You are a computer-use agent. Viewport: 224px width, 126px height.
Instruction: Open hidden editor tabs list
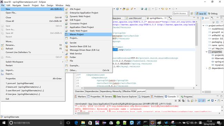[170, 18]
